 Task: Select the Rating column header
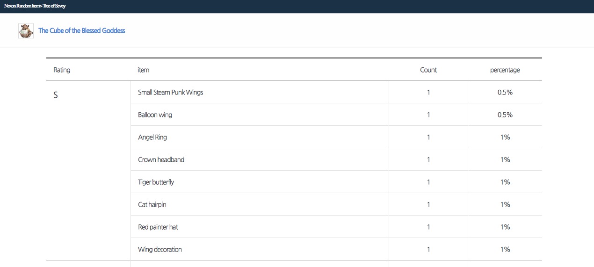(x=62, y=70)
